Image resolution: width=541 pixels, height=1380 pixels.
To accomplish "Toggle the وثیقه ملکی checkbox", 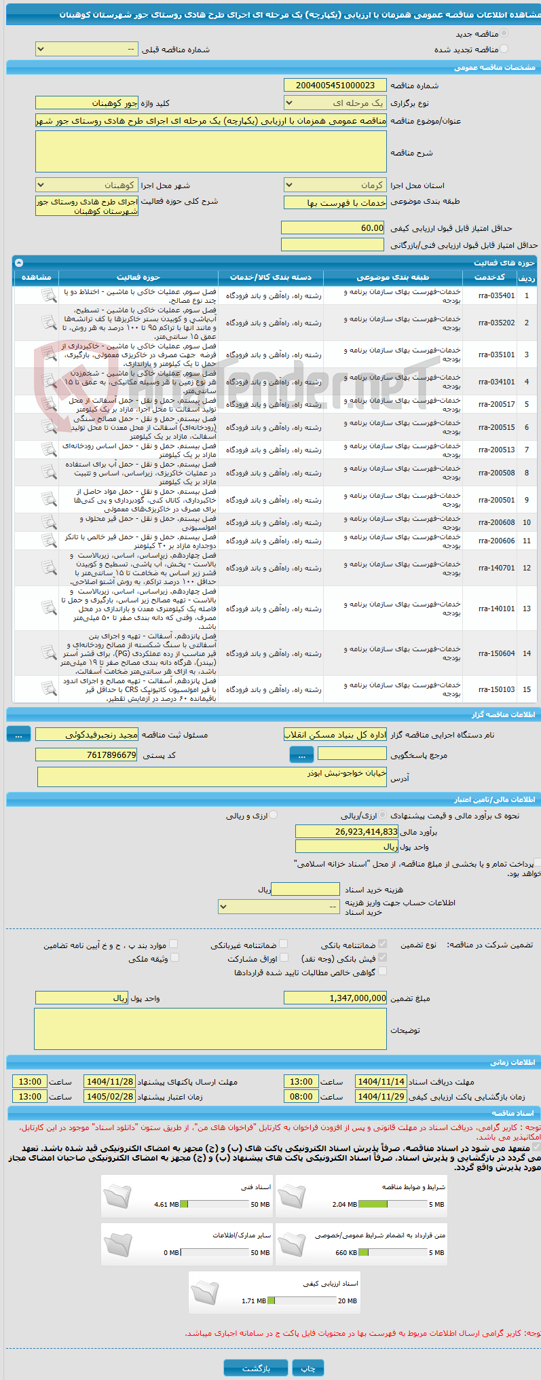I will pos(174,958).
